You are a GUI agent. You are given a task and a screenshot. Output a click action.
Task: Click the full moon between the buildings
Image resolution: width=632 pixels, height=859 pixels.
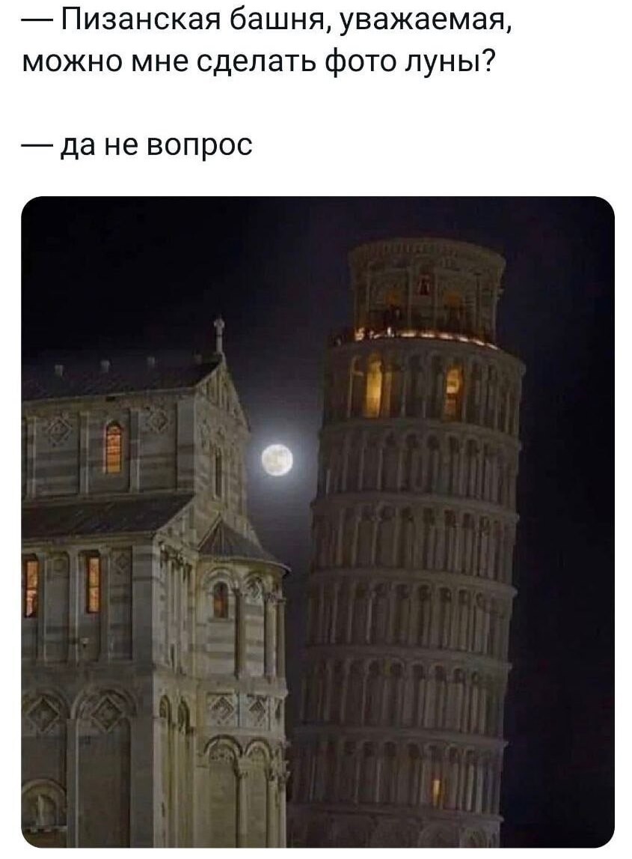tap(277, 460)
